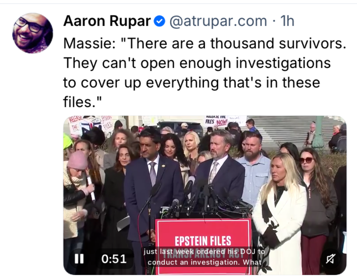This screenshot has height=278, width=357.
Task: Unmute the video with the speaker icon
Action: [330, 259]
